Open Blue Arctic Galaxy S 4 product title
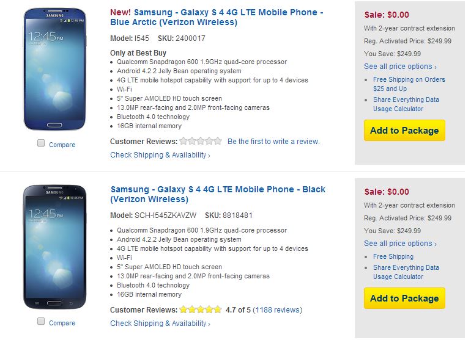Viewport: 471px width, 340px height. (217, 17)
